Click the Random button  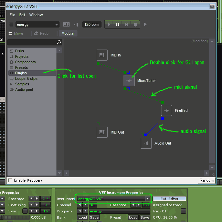tap(207, 180)
